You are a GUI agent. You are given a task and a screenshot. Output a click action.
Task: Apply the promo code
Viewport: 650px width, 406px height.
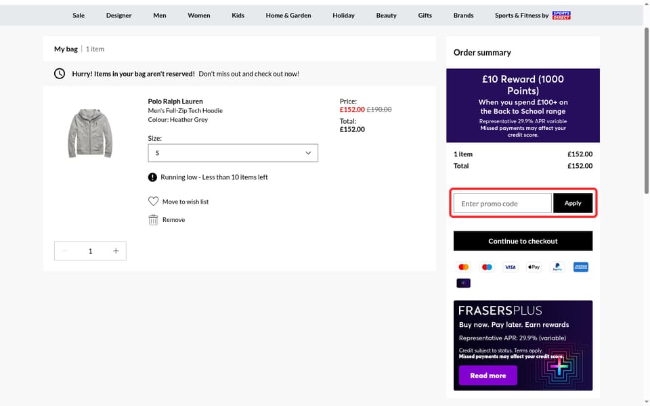[573, 203]
